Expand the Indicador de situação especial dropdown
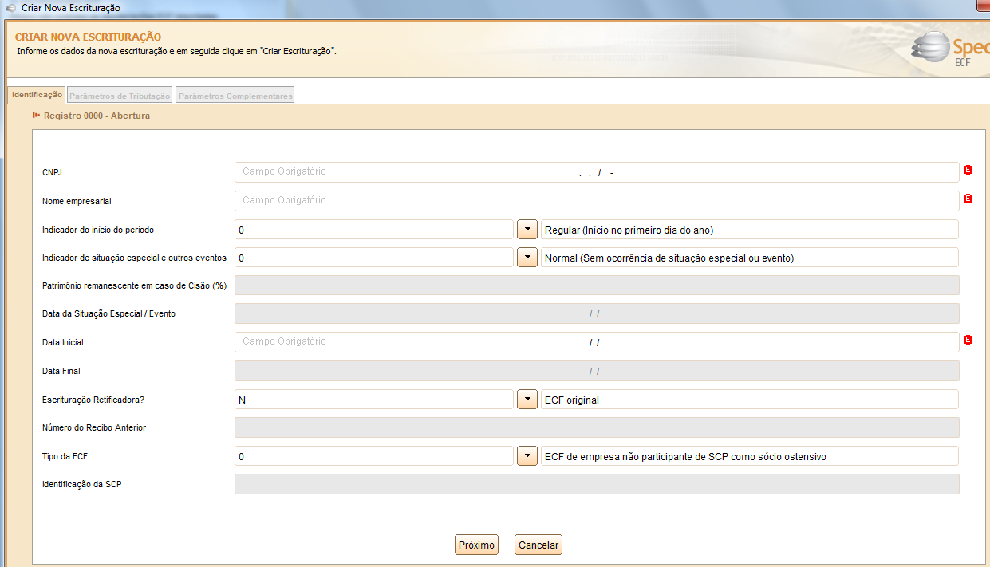 527,258
